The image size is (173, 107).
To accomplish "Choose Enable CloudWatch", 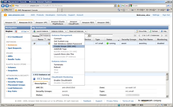I will (x=63, y=80).
